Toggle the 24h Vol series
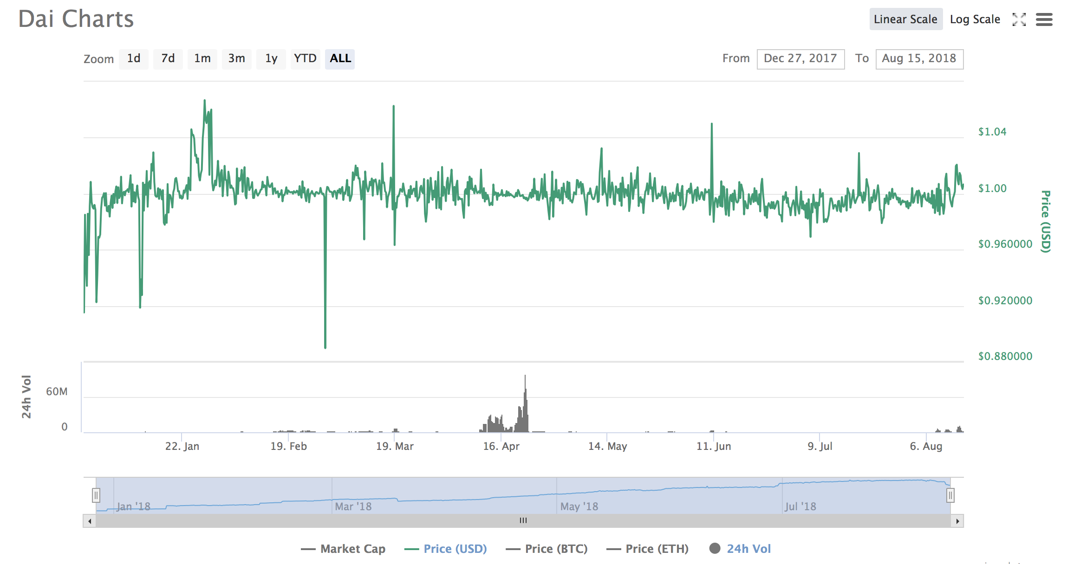Screen dimensions: 1080x564 point(740,549)
